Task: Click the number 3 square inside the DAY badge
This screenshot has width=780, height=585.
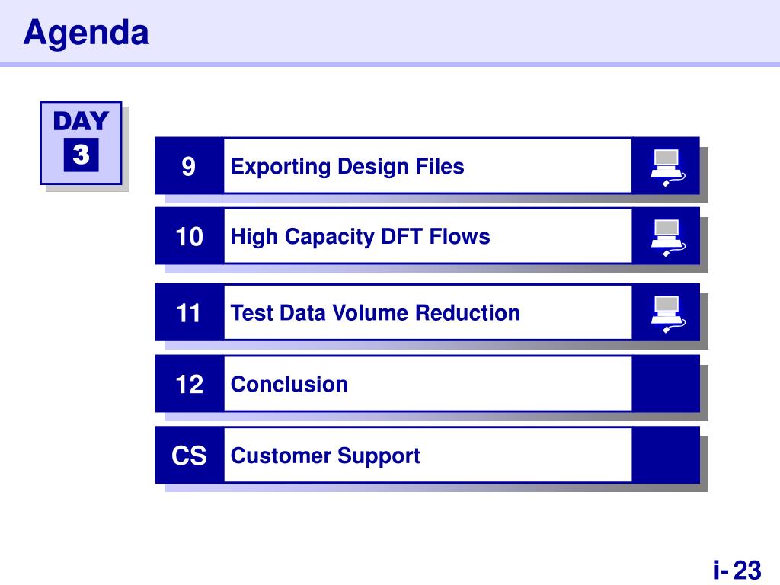Action: [x=81, y=155]
